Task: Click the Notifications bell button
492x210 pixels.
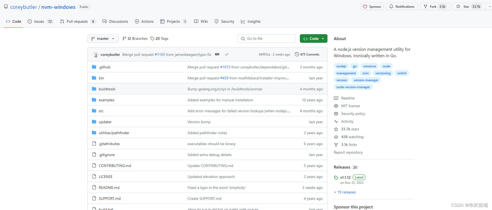Action: (x=401, y=7)
